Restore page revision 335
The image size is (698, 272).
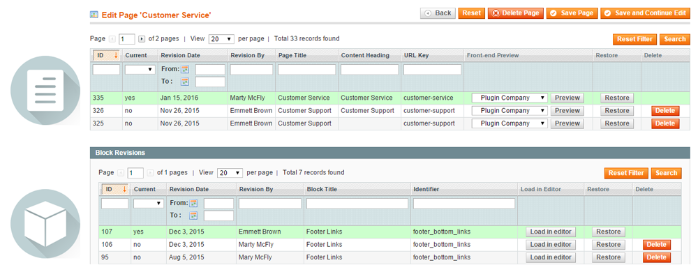pyautogui.click(x=617, y=98)
